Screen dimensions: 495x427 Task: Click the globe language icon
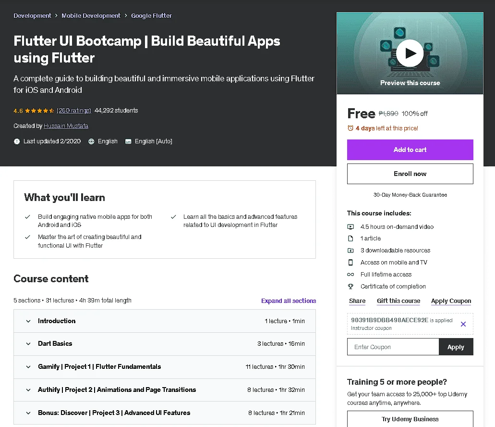click(91, 141)
